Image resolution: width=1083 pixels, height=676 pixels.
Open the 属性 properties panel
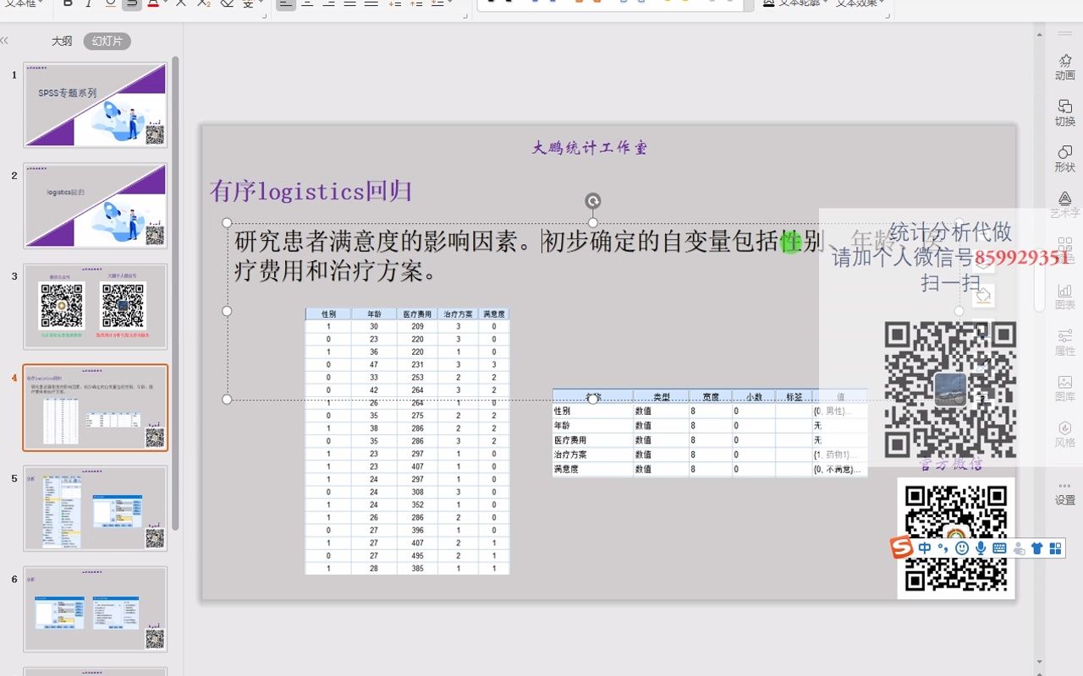tap(1064, 342)
